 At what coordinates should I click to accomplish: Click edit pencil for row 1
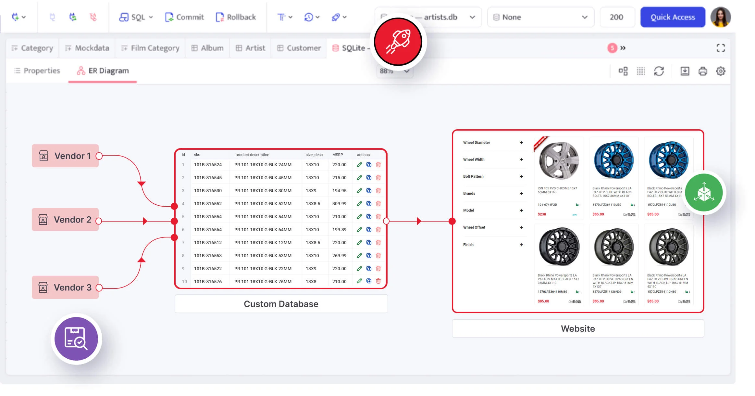(359, 165)
